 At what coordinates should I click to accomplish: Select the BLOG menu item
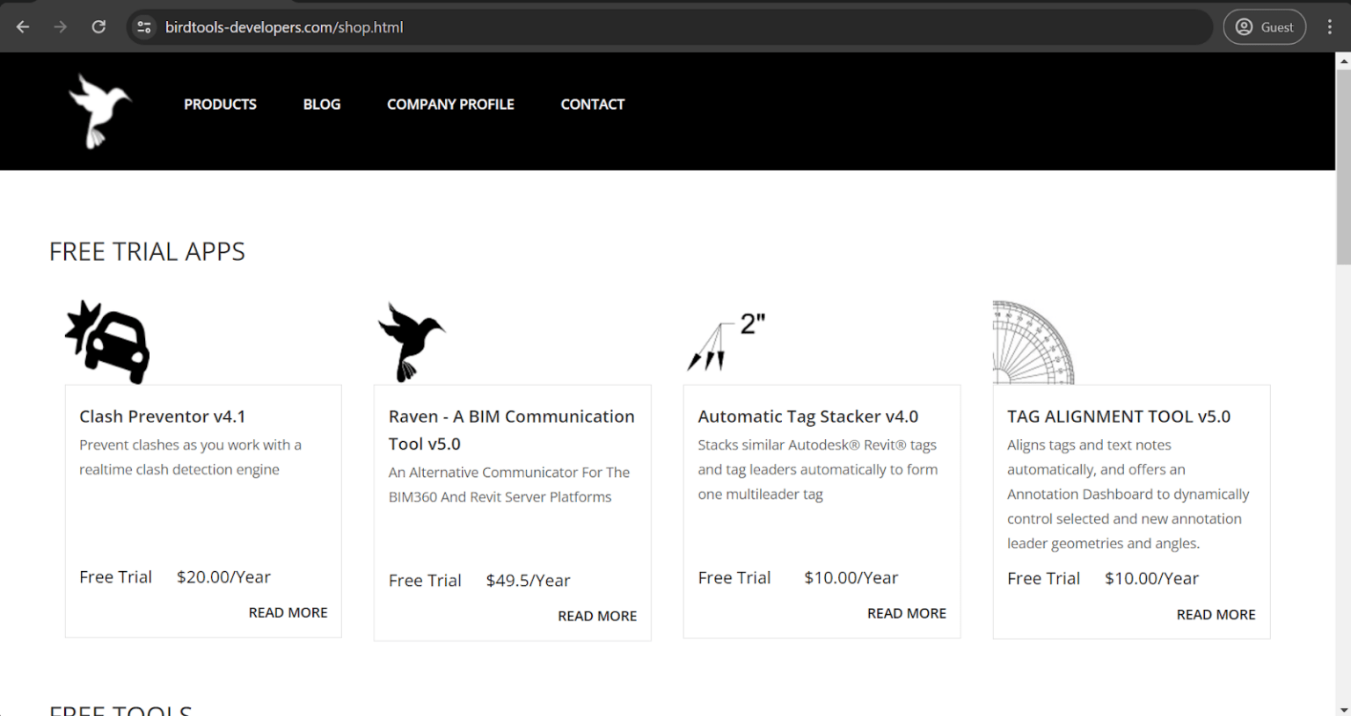[x=321, y=104]
